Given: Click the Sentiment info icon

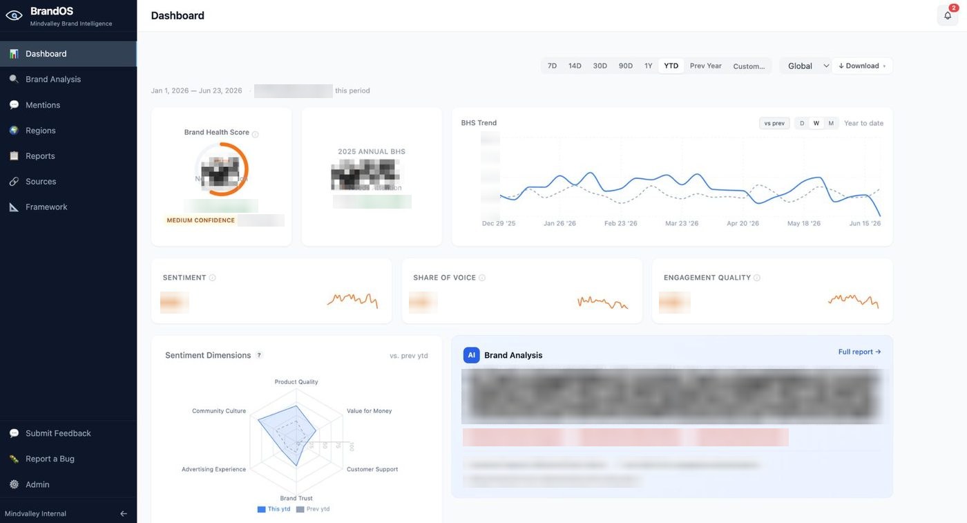Looking at the screenshot, I should click(212, 278).
